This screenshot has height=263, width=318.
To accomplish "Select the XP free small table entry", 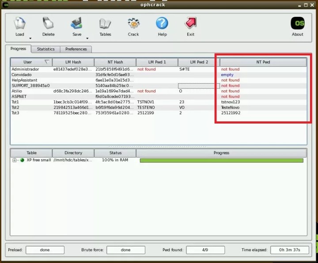I will tap(39, 160).
